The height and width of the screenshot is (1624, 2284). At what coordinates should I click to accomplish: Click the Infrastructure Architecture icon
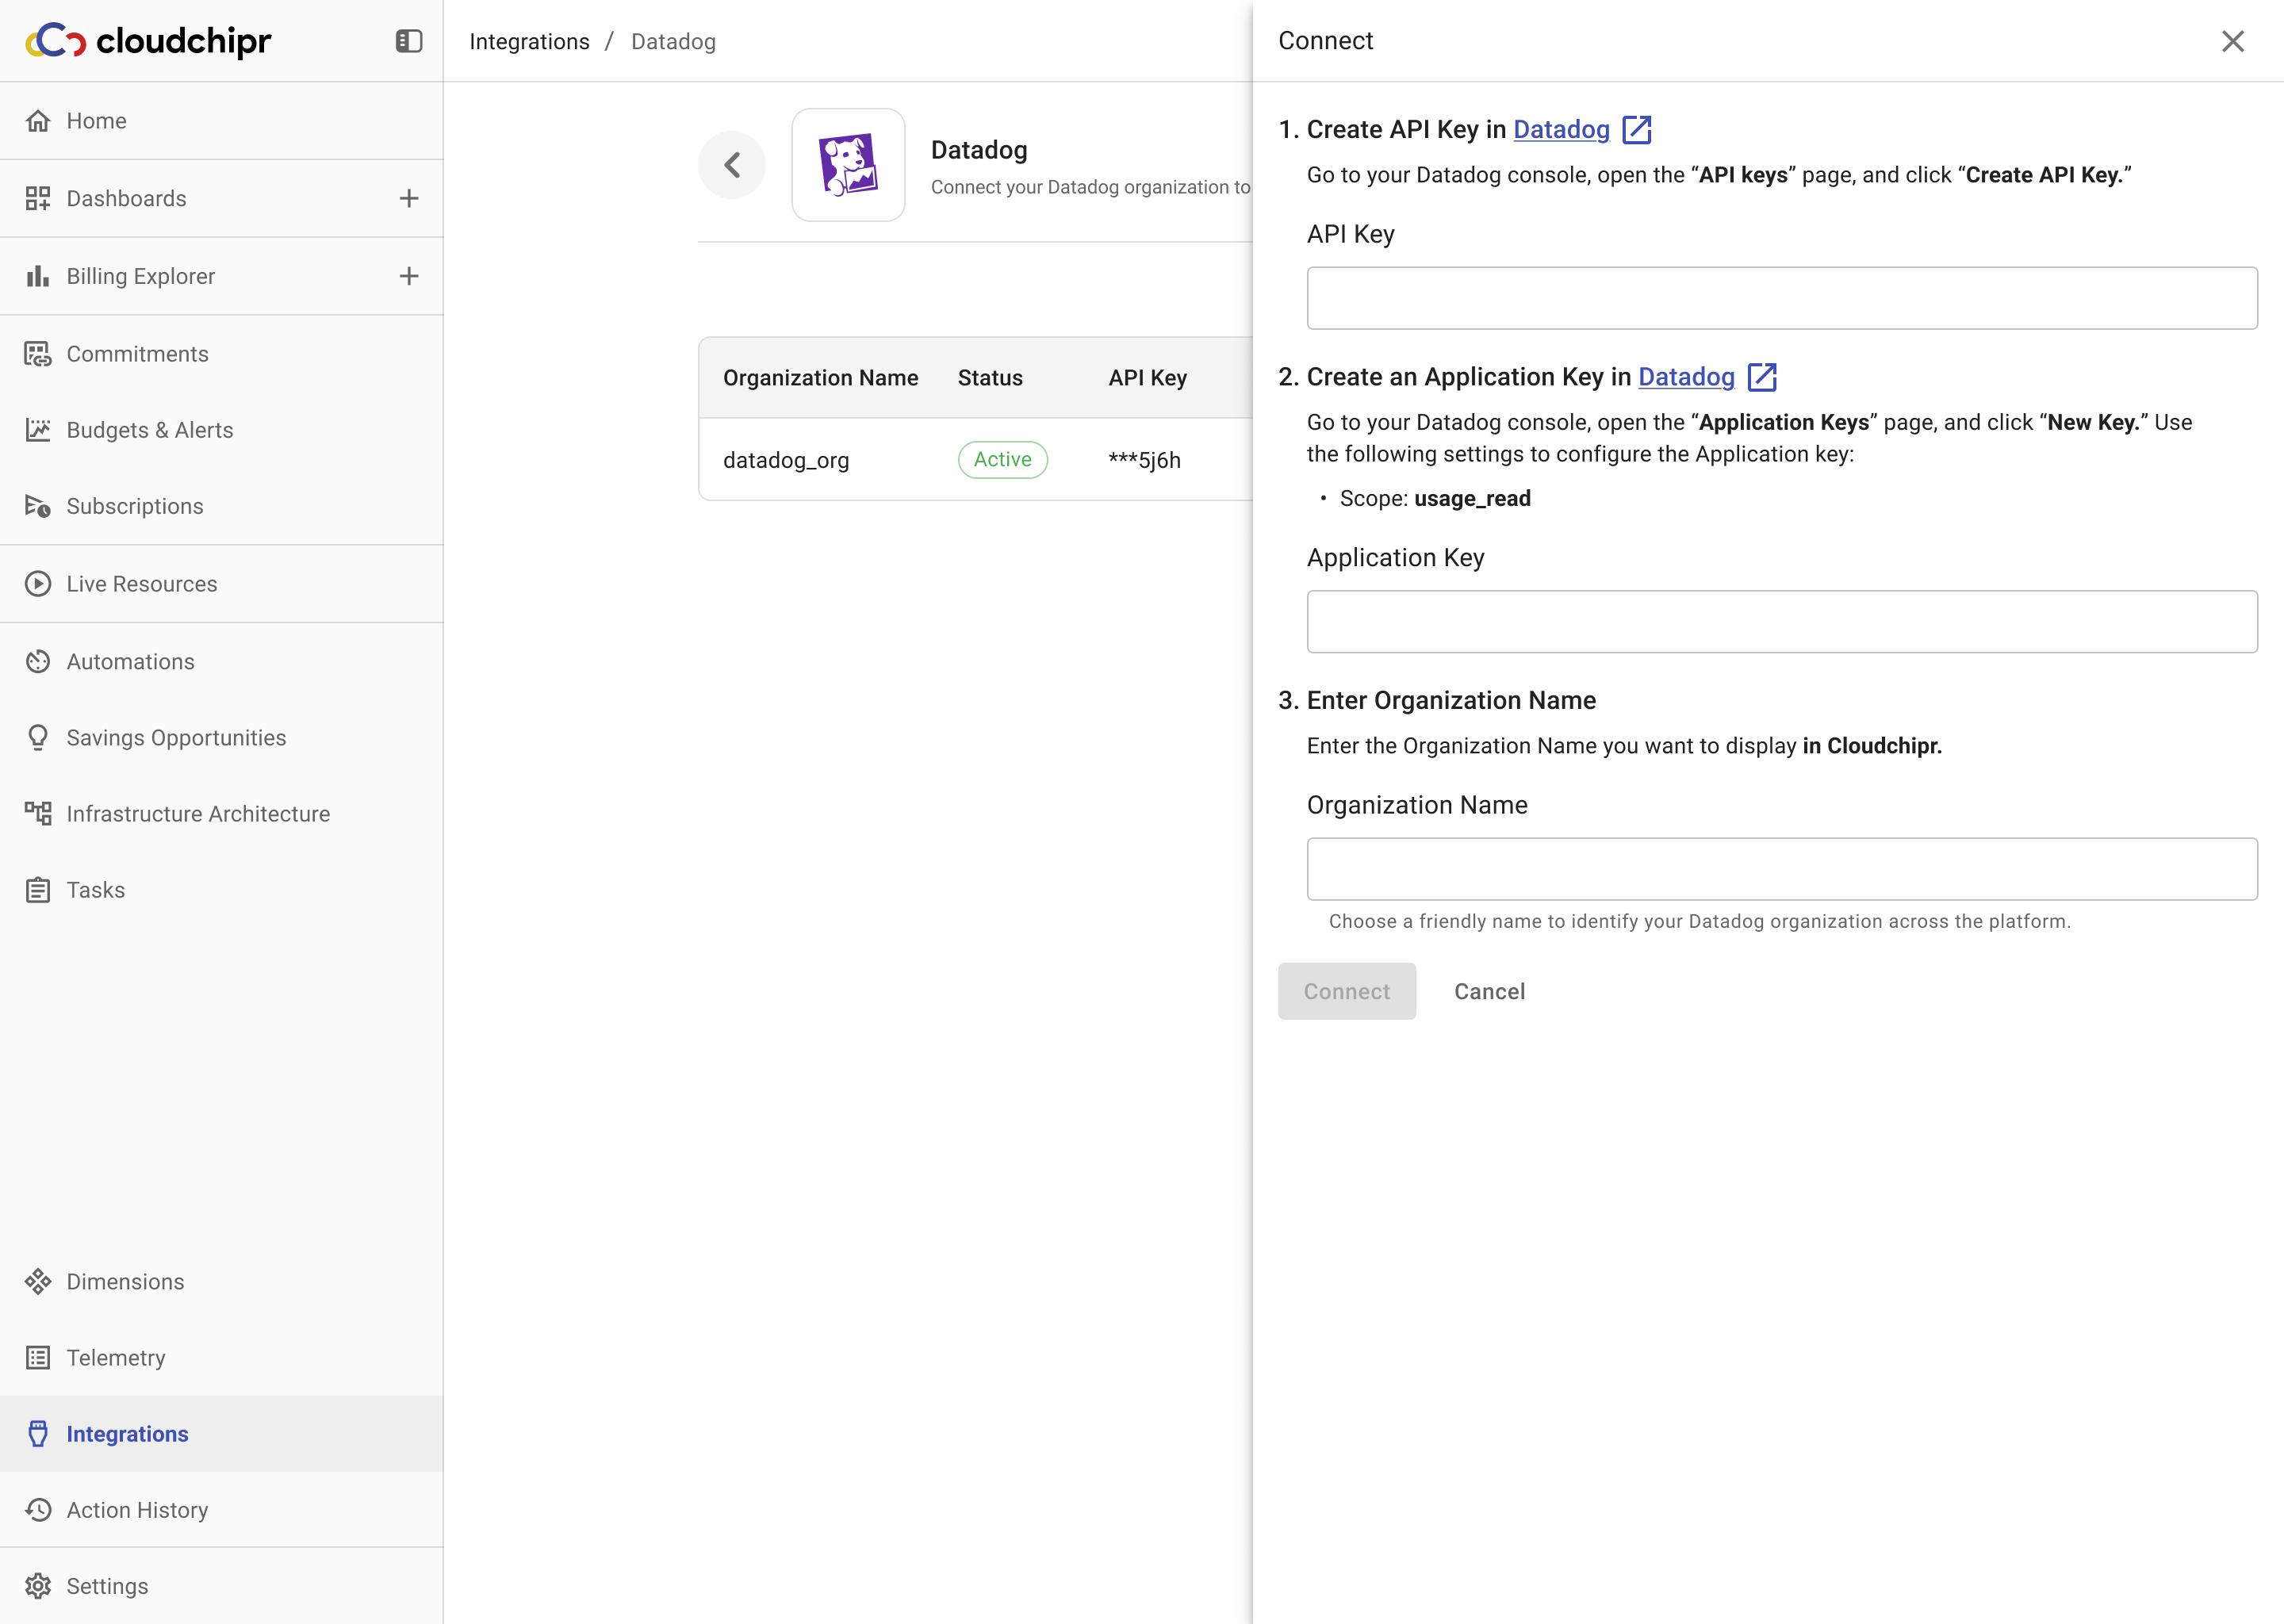click(x=38, y=814)
